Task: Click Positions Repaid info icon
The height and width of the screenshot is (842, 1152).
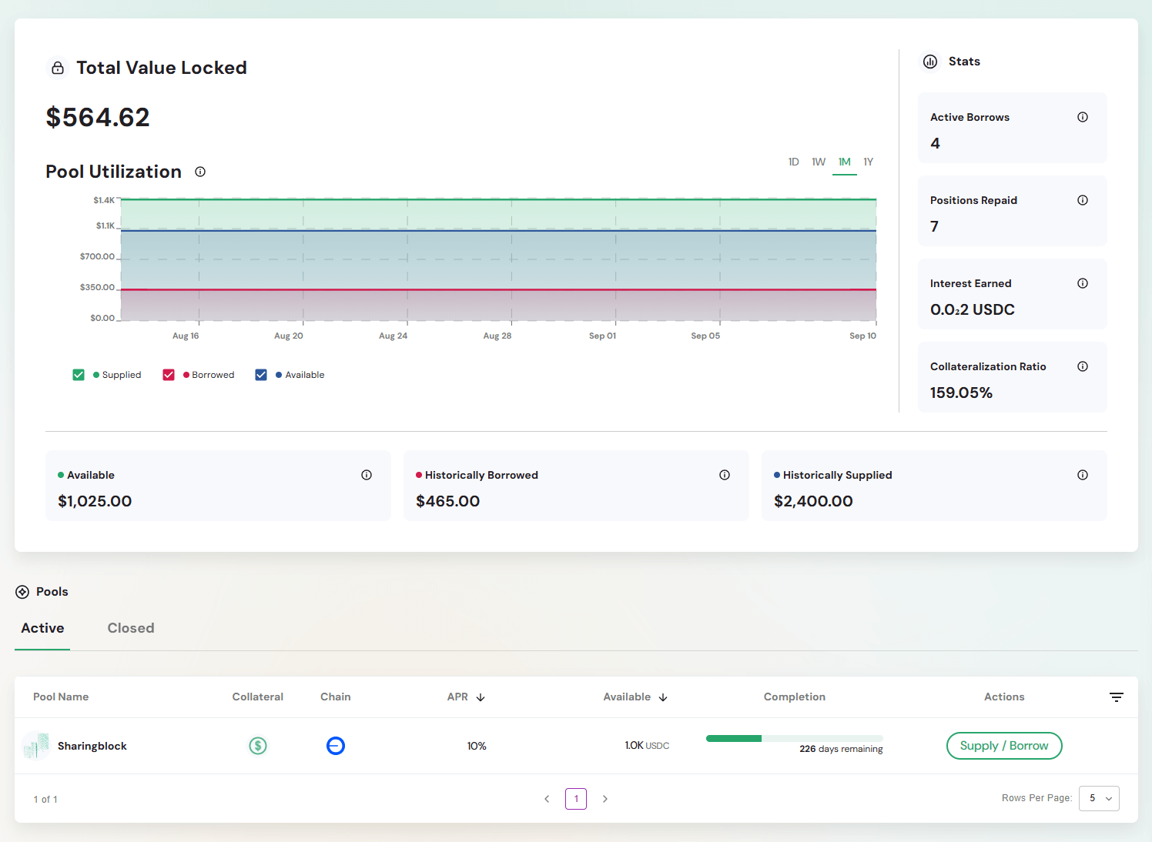Action: click(x=1083, y=200)
